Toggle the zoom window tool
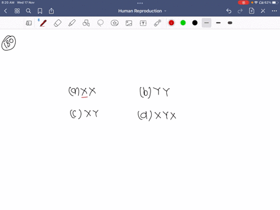The height and width of the screenshot is (210, 280). (x=29, y=23)
